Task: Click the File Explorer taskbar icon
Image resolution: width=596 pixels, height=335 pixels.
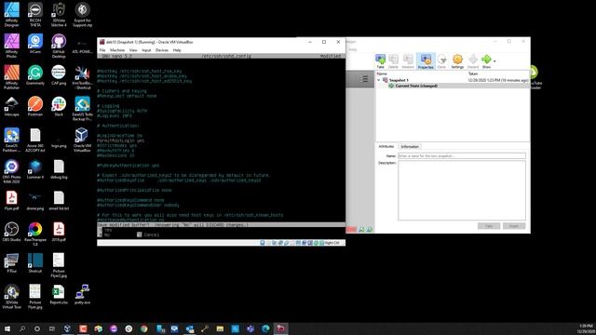Action: coord(220,328)
